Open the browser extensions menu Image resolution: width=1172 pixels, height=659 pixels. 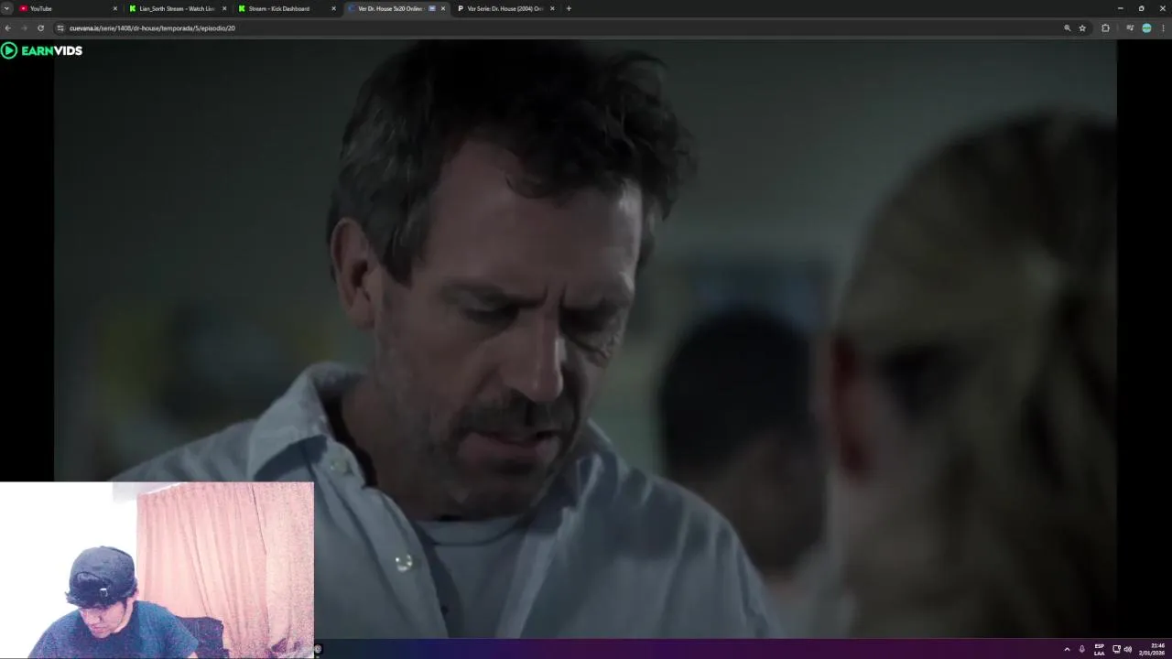pyautogui.click(x=1105, y=28)
